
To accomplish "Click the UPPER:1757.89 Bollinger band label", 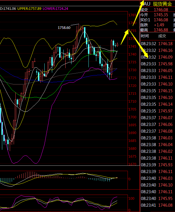I will point(29,9).
